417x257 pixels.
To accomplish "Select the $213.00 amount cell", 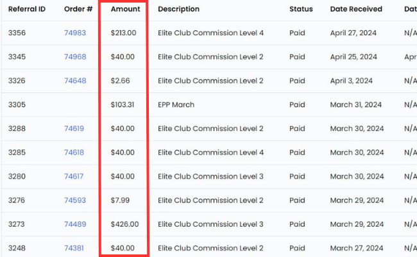I will tap(123, 33).
